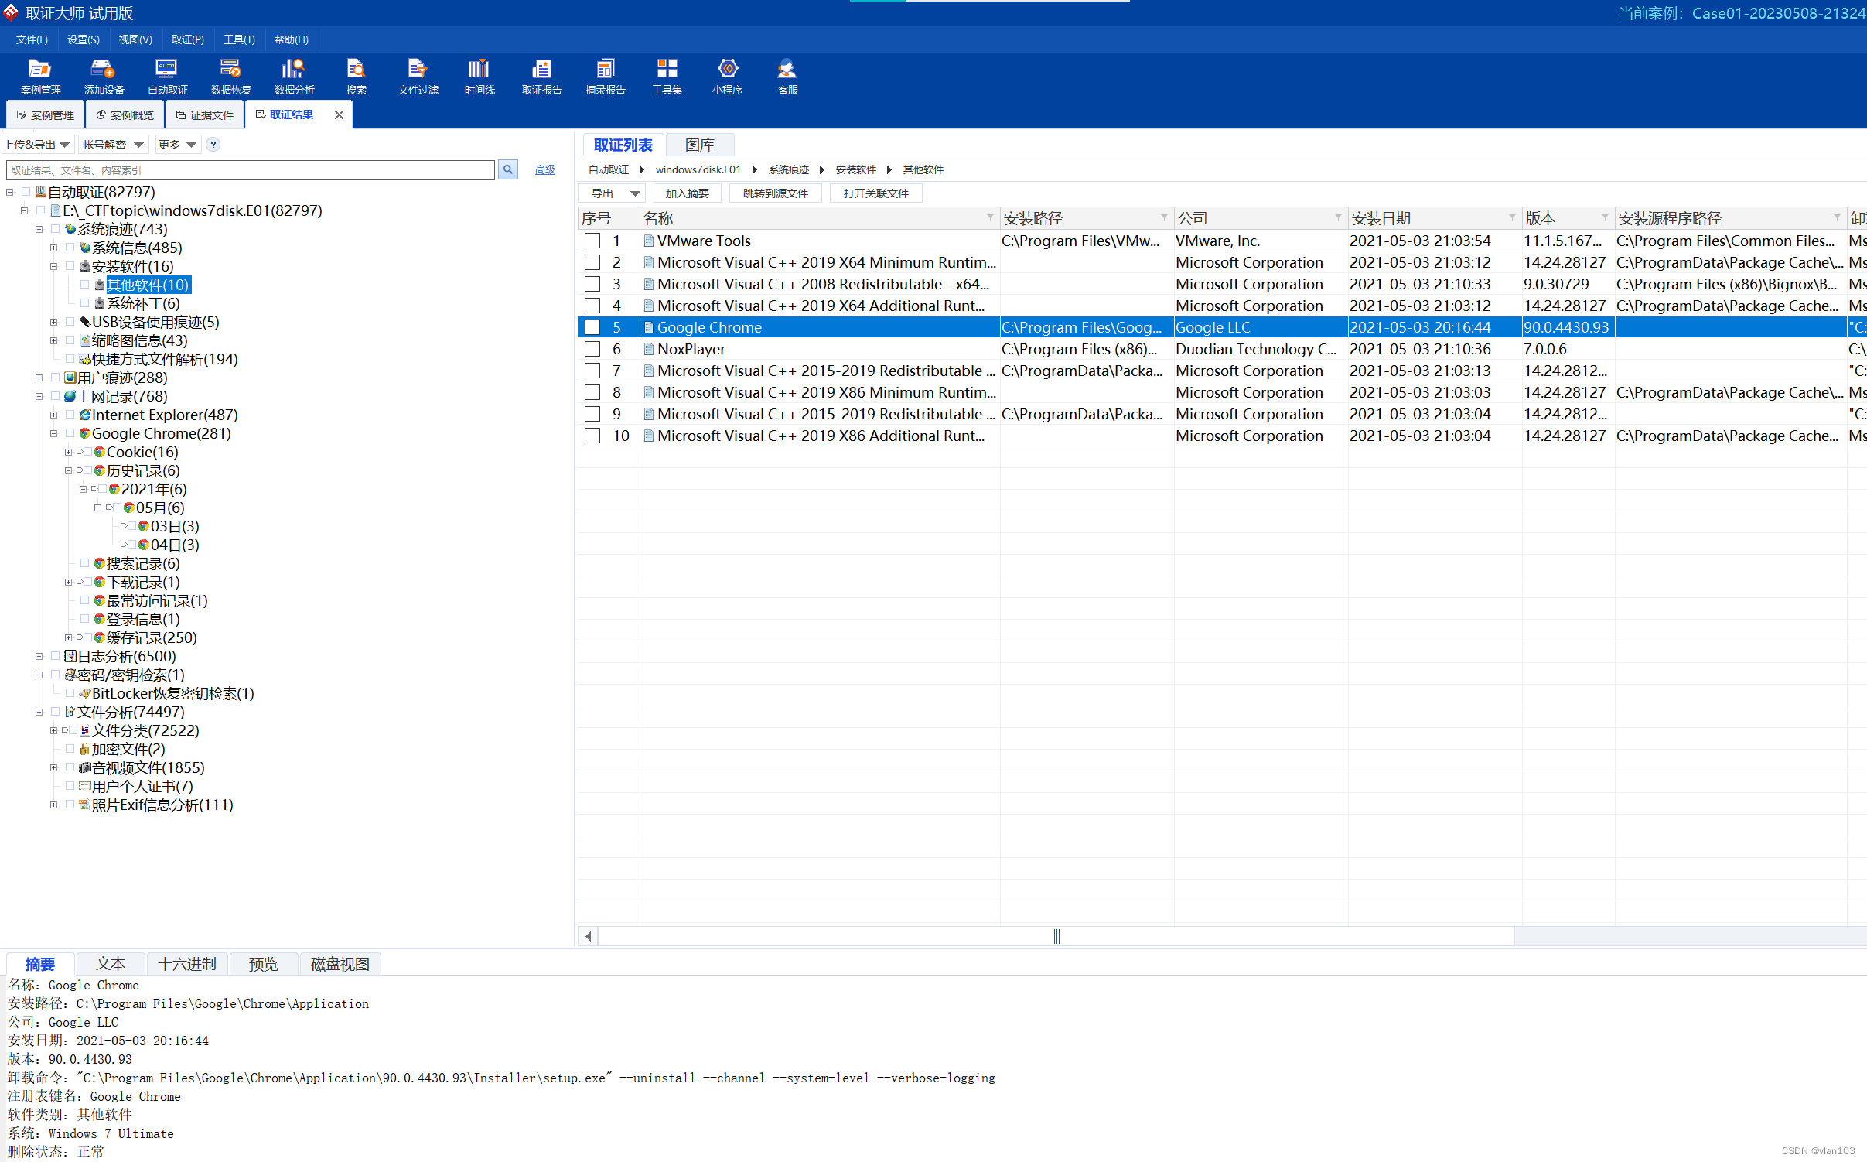Expand the 系统信息(485) tree node
This screenshot has width=1867, height=1162.
pyautogui.click(x=53, y=248)
